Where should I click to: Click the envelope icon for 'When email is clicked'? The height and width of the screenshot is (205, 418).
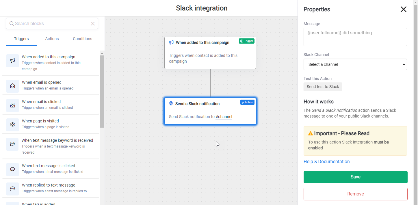pos(12,105)
